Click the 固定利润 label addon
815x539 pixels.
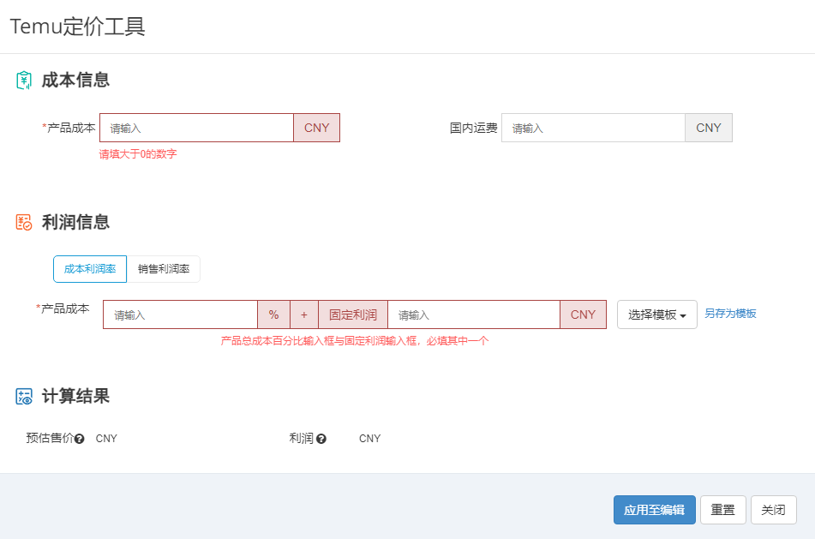[353, 314]
